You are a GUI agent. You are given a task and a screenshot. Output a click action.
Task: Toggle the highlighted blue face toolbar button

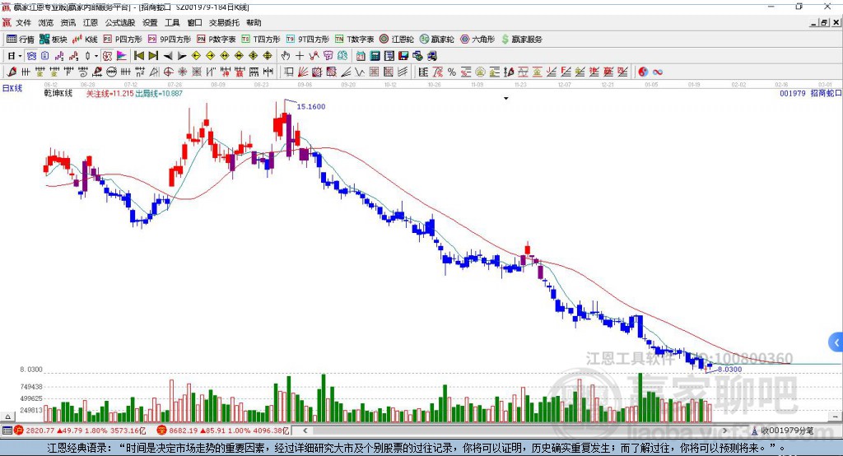click(x=31, y=56)
